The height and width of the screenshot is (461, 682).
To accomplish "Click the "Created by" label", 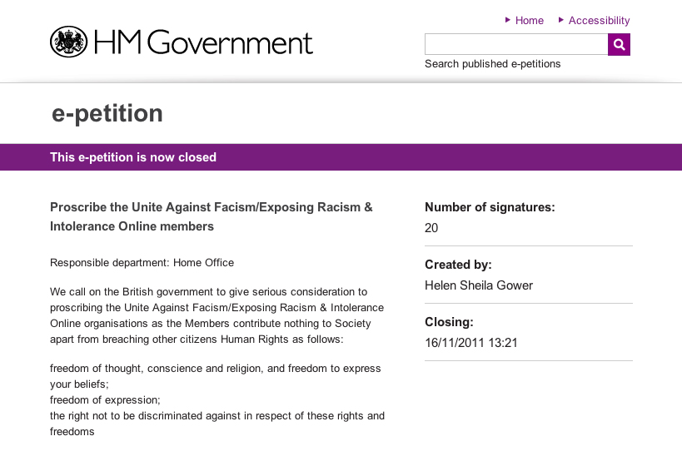I will 458,265.
